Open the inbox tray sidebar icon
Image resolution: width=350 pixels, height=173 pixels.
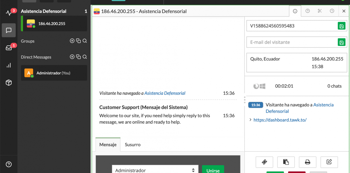pyautogui.click(x=9, y=48)
